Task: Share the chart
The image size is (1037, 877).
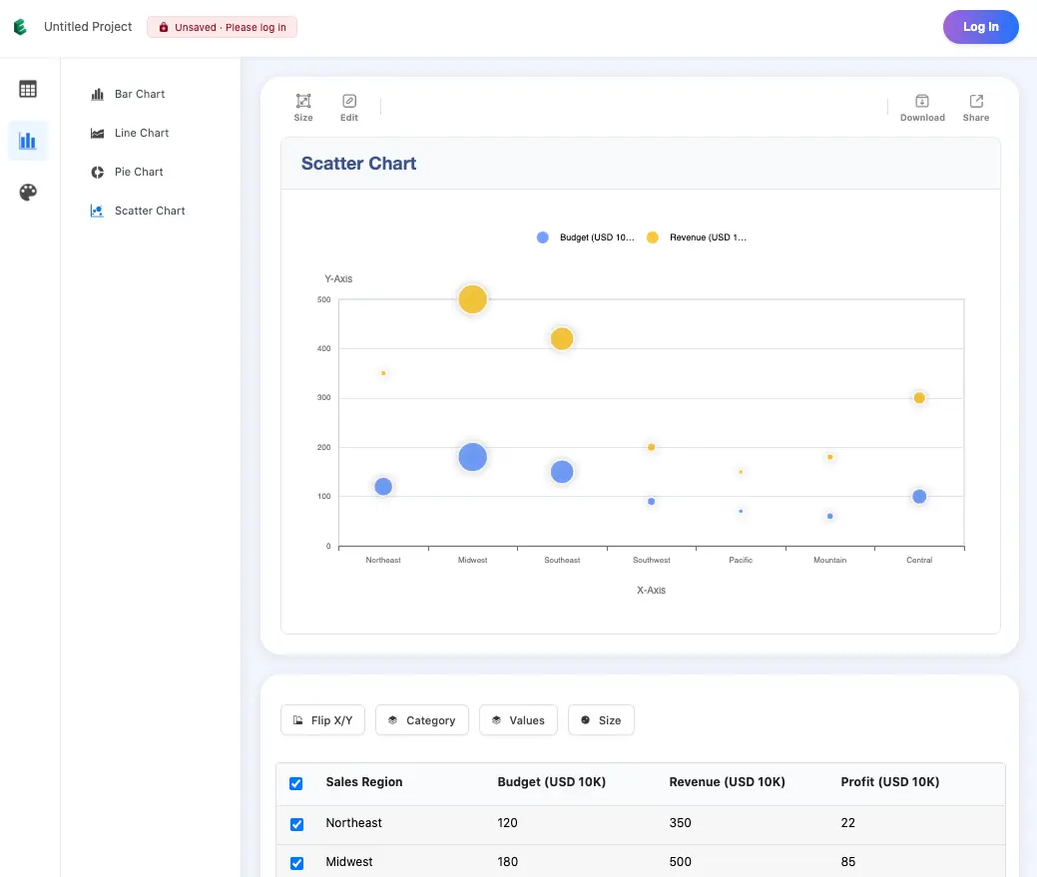Action: point(975,108)
